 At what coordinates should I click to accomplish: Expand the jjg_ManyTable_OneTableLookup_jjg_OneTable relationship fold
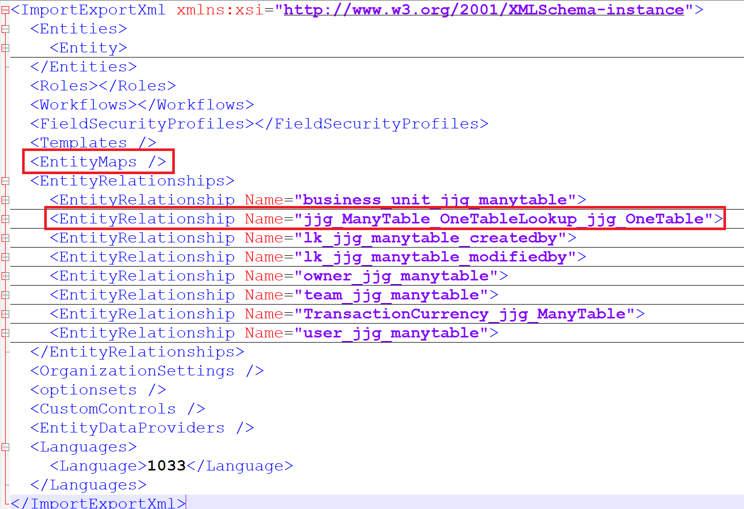pyautogui.click(x=5, y=219)
